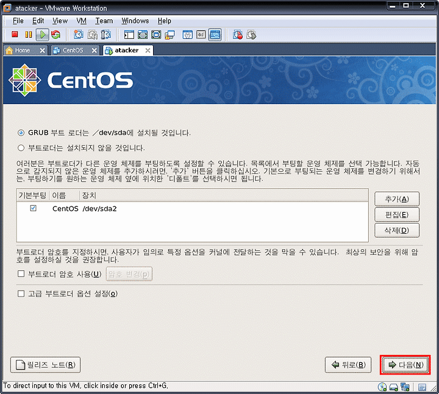Image resolution: width=439 pixels, height=394 pixels.
Task: Click the Back (B) button
Action: coord(348,365)
